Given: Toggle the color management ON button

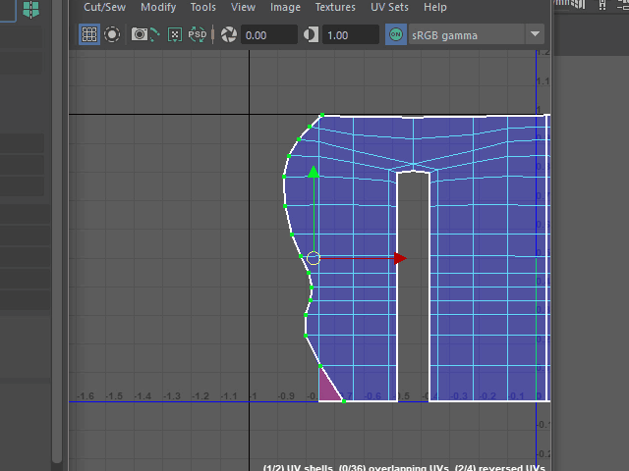Looking at the screenshot, I should 396,34.
